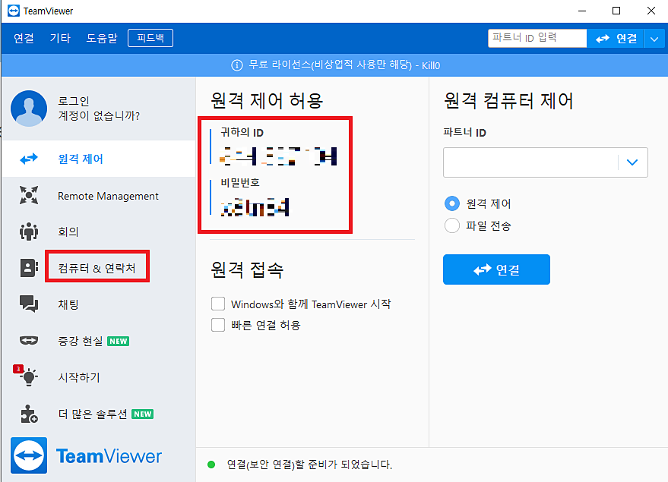Click the green connection status indicator
This screenshot has height=482, width=668.
coord(211,464)
